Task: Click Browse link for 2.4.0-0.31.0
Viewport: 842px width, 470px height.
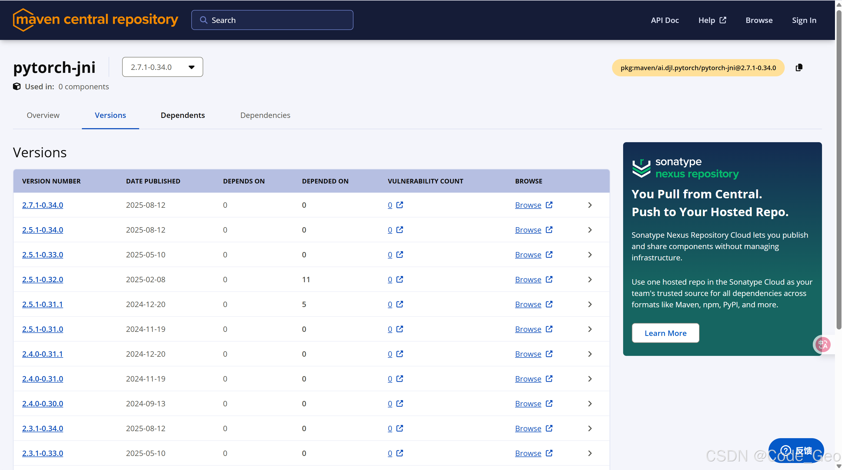Action: click(528, 379)
